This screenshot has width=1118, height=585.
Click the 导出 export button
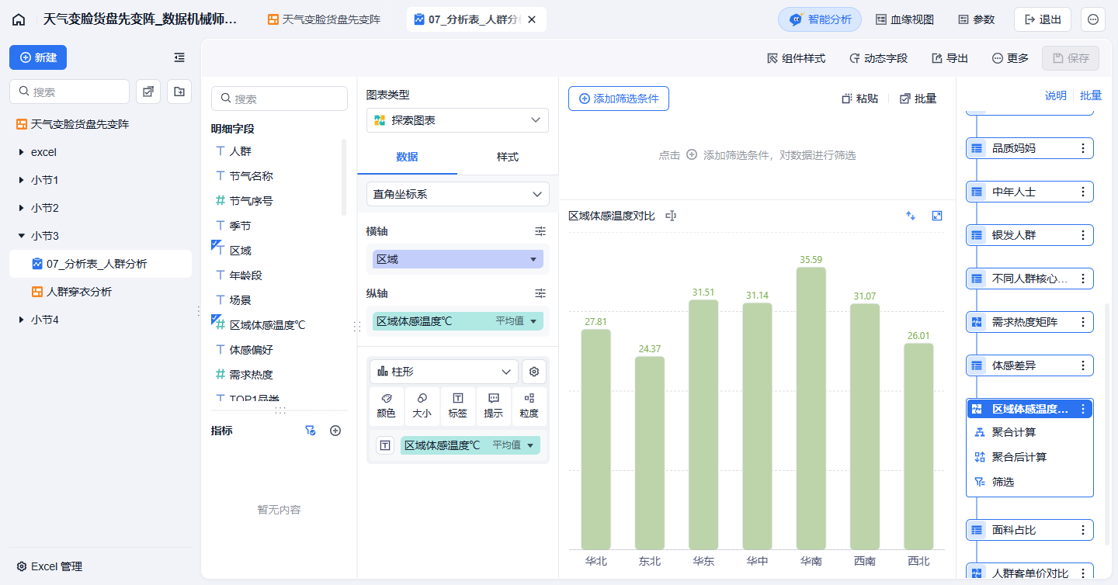[x=950, y=58]
